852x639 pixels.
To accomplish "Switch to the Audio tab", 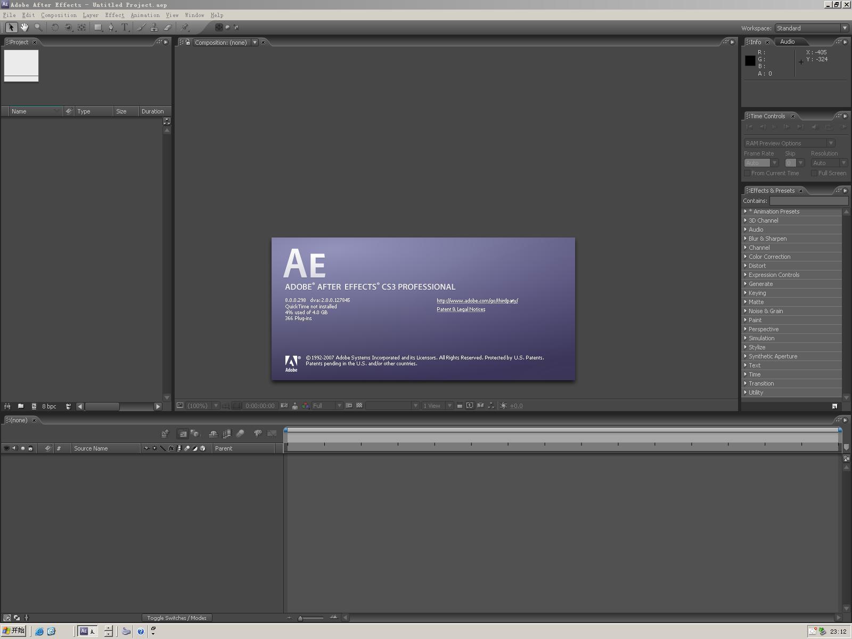I will coord(787,42).
